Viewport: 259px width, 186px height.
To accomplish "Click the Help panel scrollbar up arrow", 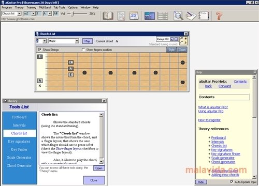I will coord(254,77).
